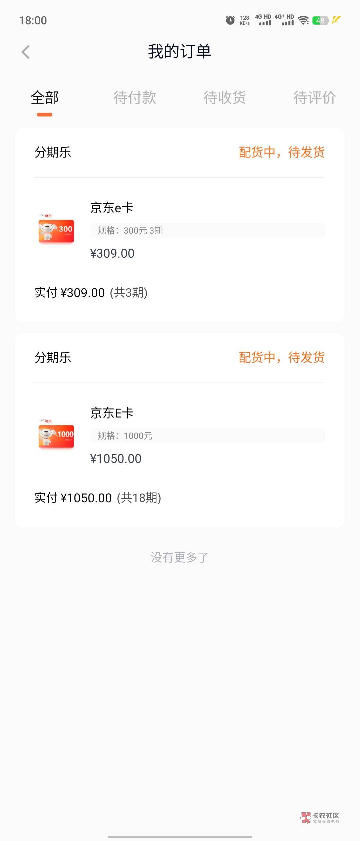Open the 1000 yuan JD card thumbnail
The image size is (360, 841).
point(56,435)
